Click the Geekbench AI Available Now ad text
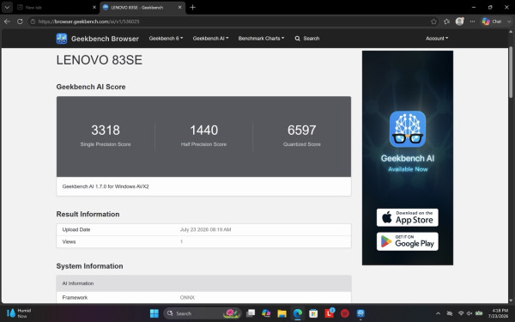Viewport: 515px width, 322px height. pos(407,163)
